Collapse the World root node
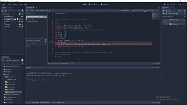This screenshot has height=105, width=187. pyautogui.click(x=2, y=14)
